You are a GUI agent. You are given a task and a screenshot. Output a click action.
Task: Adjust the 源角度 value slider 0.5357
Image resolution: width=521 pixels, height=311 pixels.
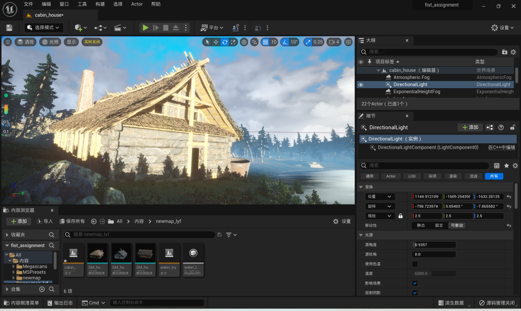[434, 245]
